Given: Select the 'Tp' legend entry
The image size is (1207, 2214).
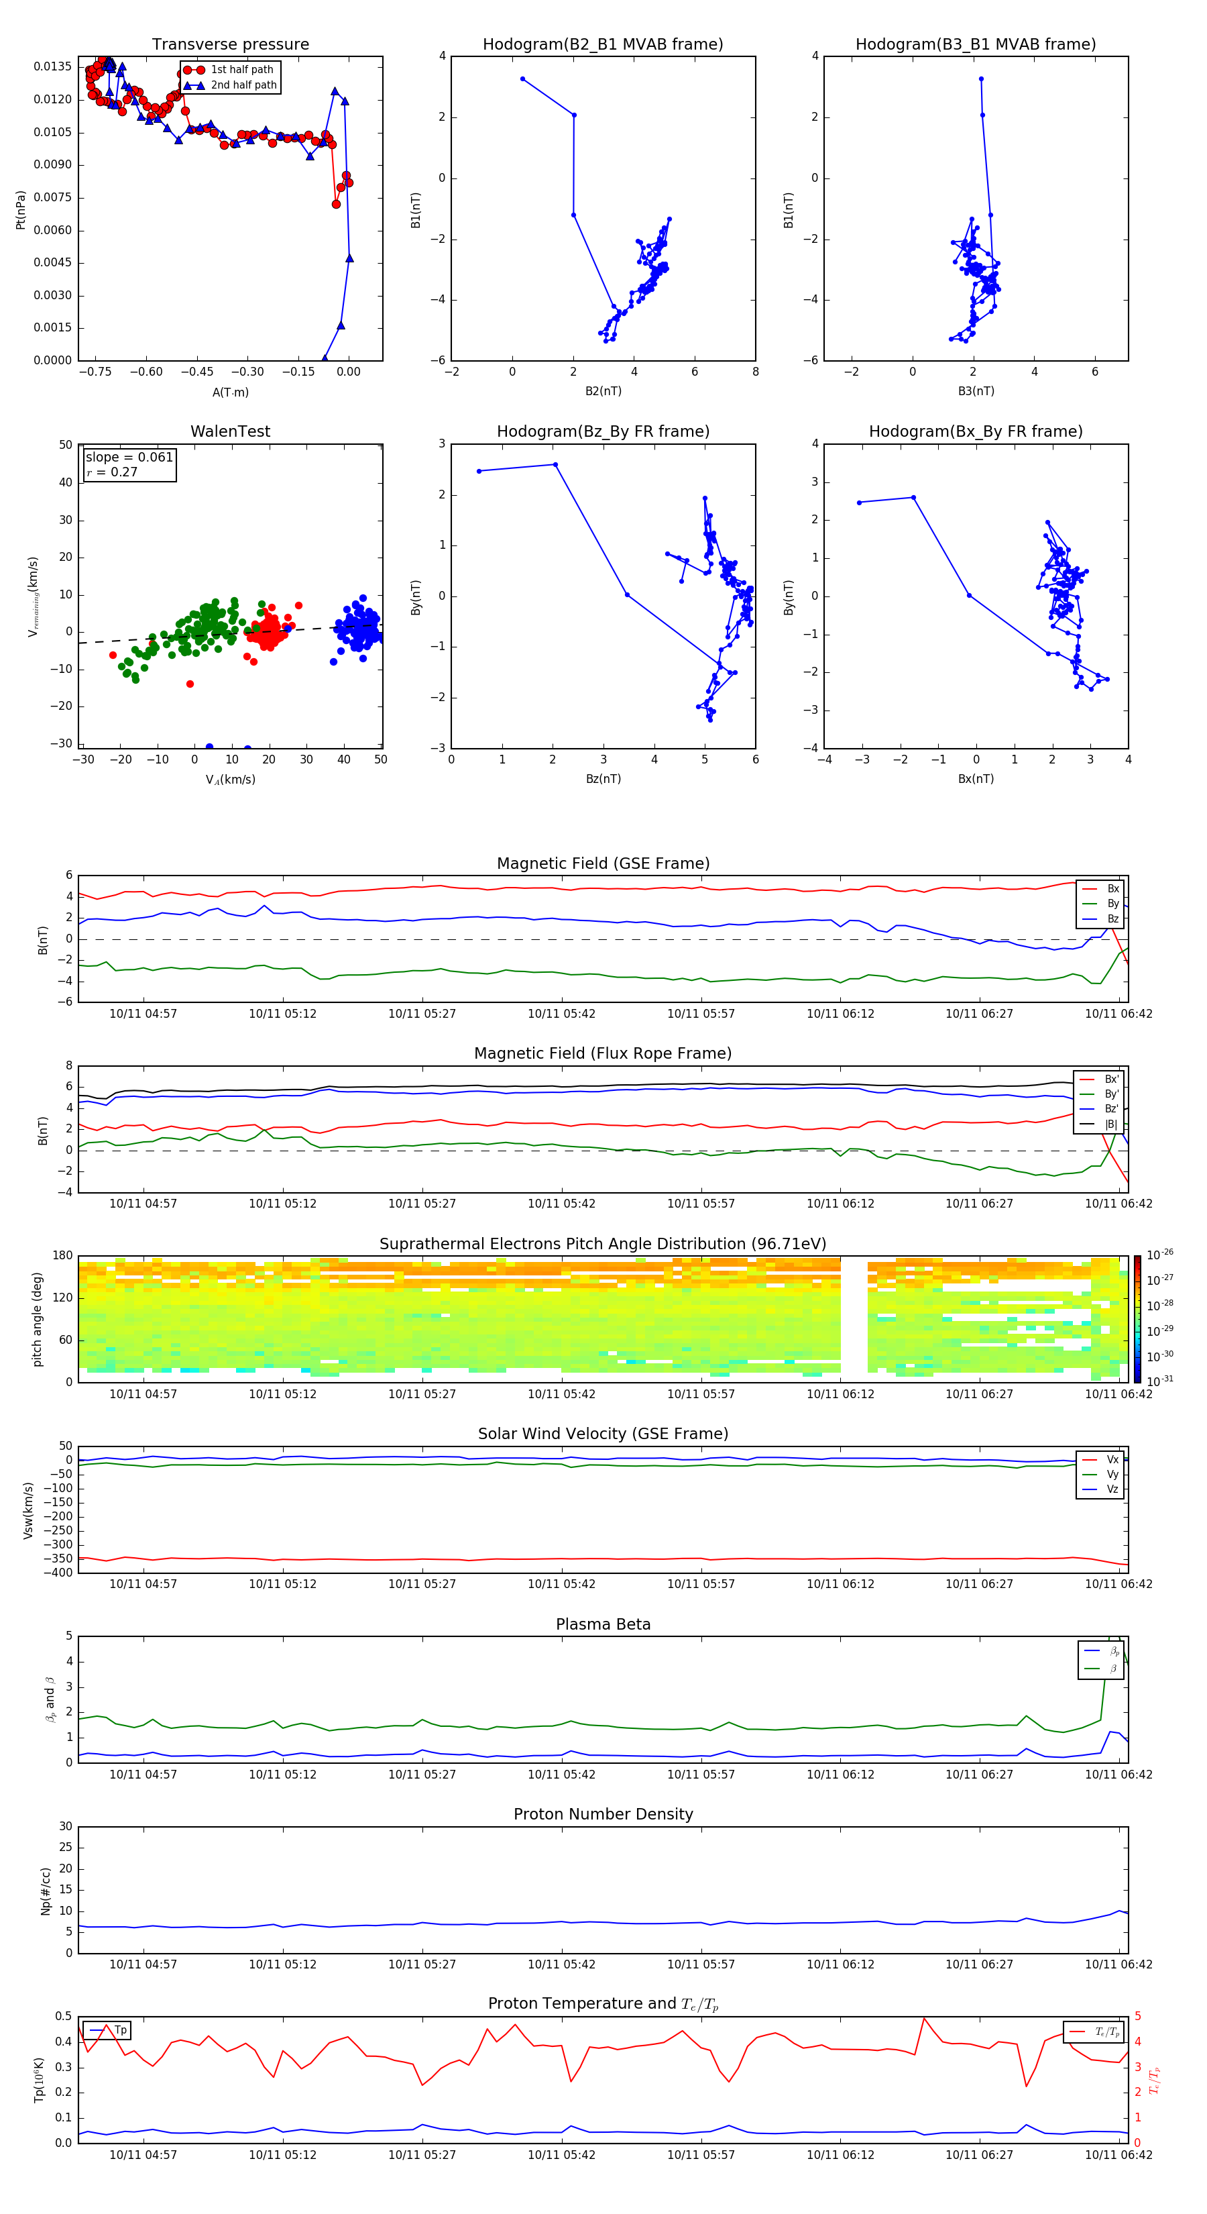Looking at the screenshot, I should click(x=108, y=2030).
